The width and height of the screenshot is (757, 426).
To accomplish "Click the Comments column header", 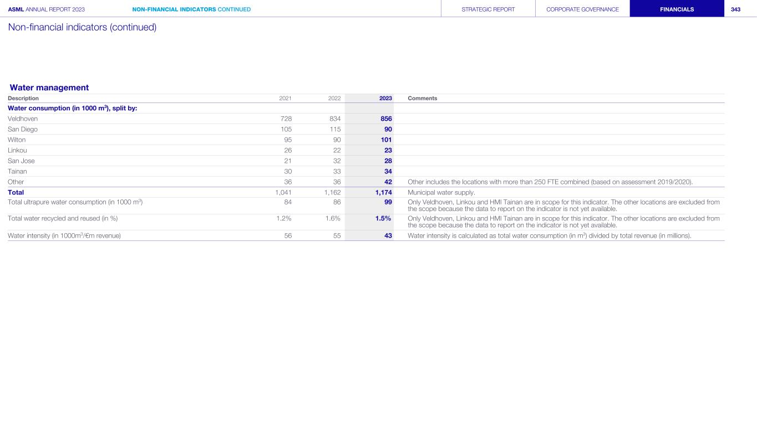I will (x=422, y=98).
